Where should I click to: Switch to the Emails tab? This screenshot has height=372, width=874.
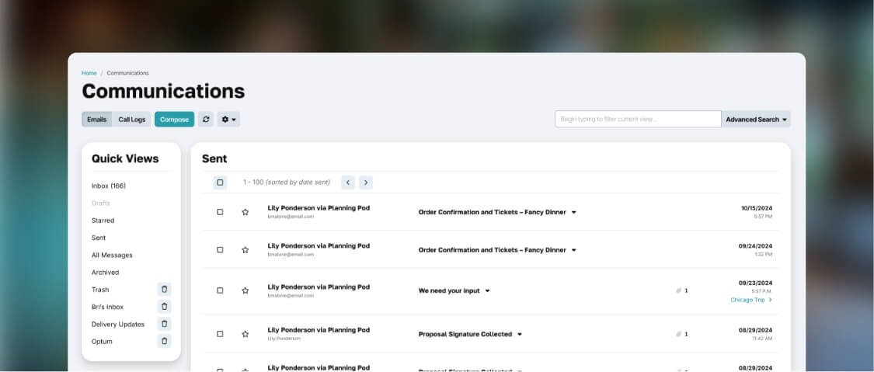pos(97,119)
